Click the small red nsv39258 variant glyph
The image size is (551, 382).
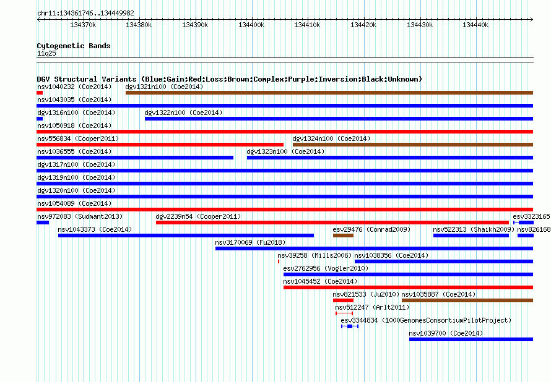click(279, 261)
